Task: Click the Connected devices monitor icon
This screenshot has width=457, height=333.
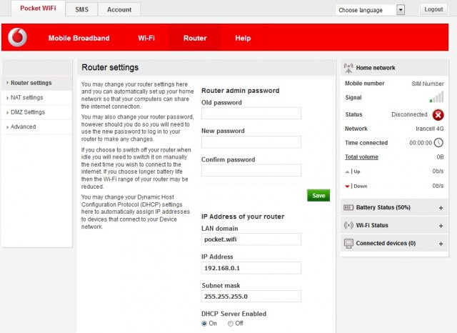Action: coord(348,244)
